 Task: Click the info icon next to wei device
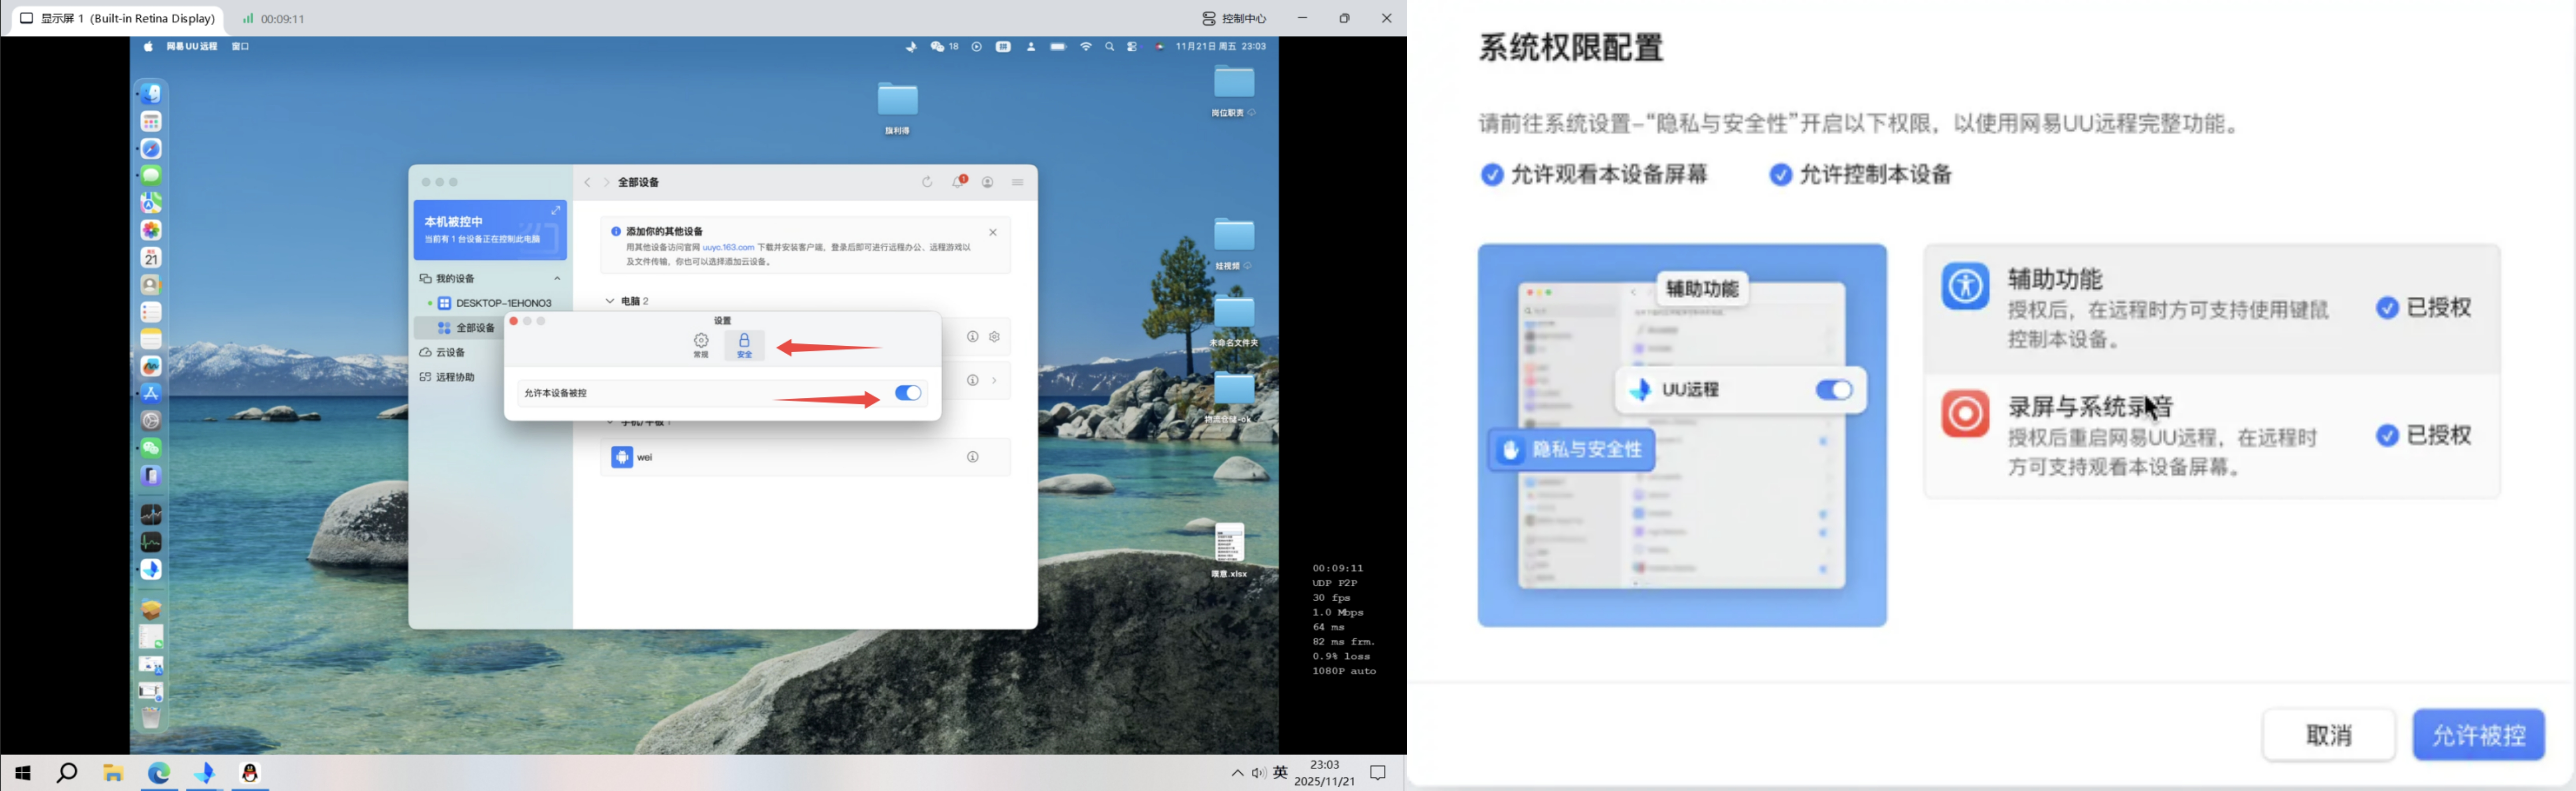click(x=972, y=457)
